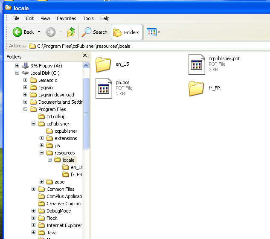Select the fr_FR folder in the file view
This screenshot has width=270, height=239.
click(x=196, y=88)
